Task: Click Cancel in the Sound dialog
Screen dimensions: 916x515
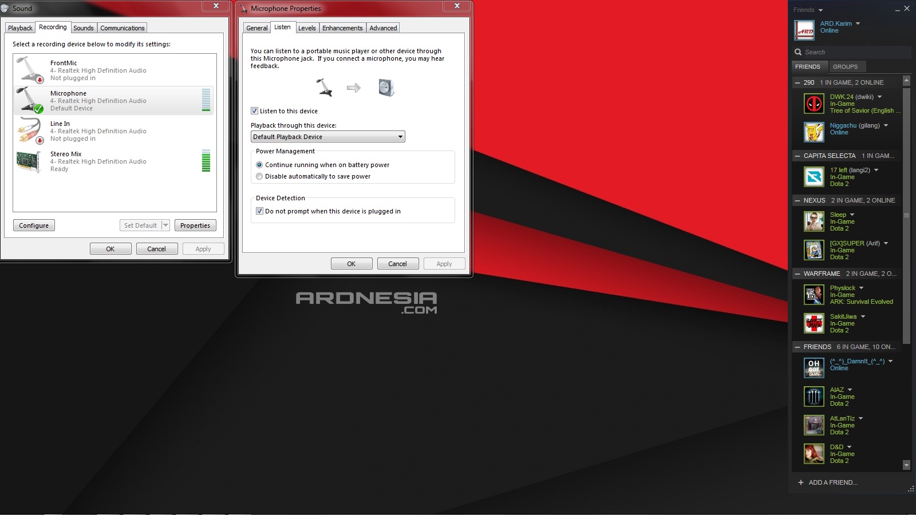Action: click(156, 249)
